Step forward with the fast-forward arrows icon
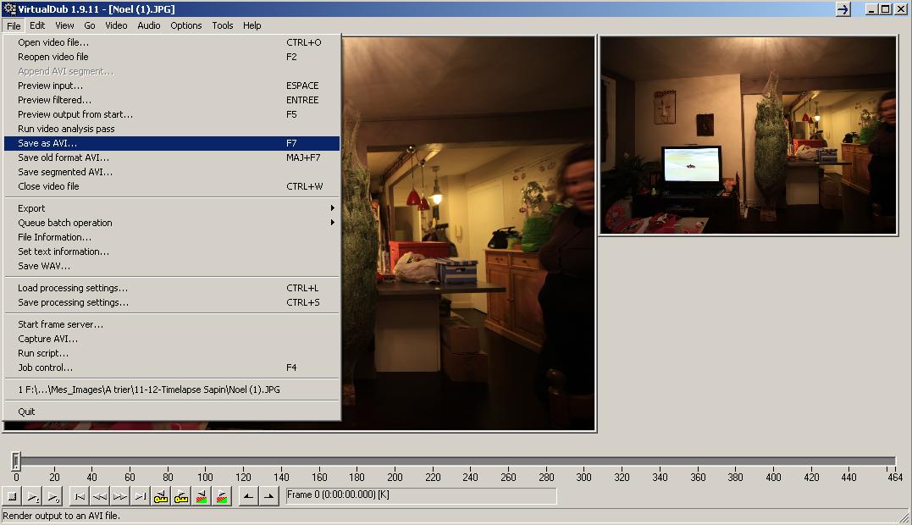 click(x=119, y=496)
